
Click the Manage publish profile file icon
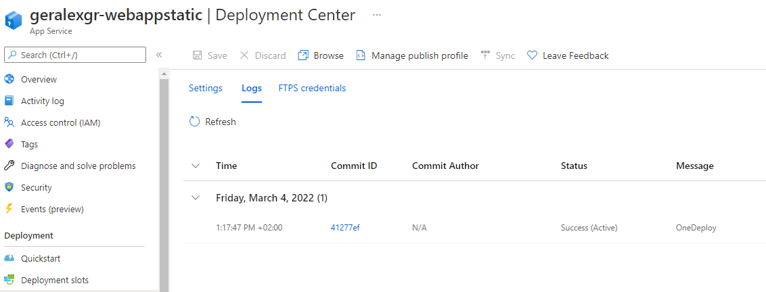tap(361, 55)
